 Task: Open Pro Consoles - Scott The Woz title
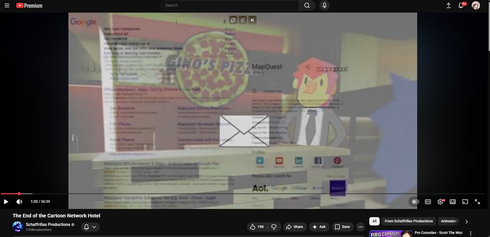tap(439, 233)
